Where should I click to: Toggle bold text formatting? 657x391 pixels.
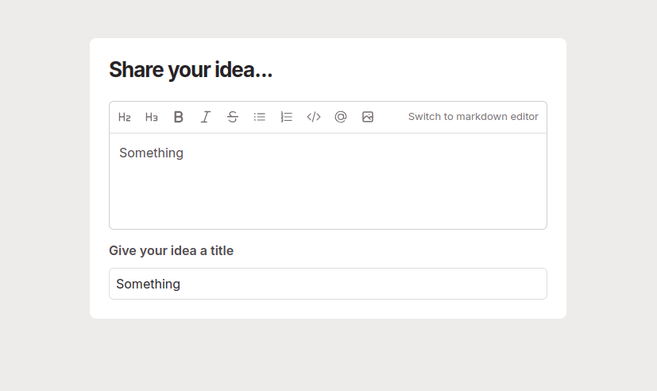point(179,117)
